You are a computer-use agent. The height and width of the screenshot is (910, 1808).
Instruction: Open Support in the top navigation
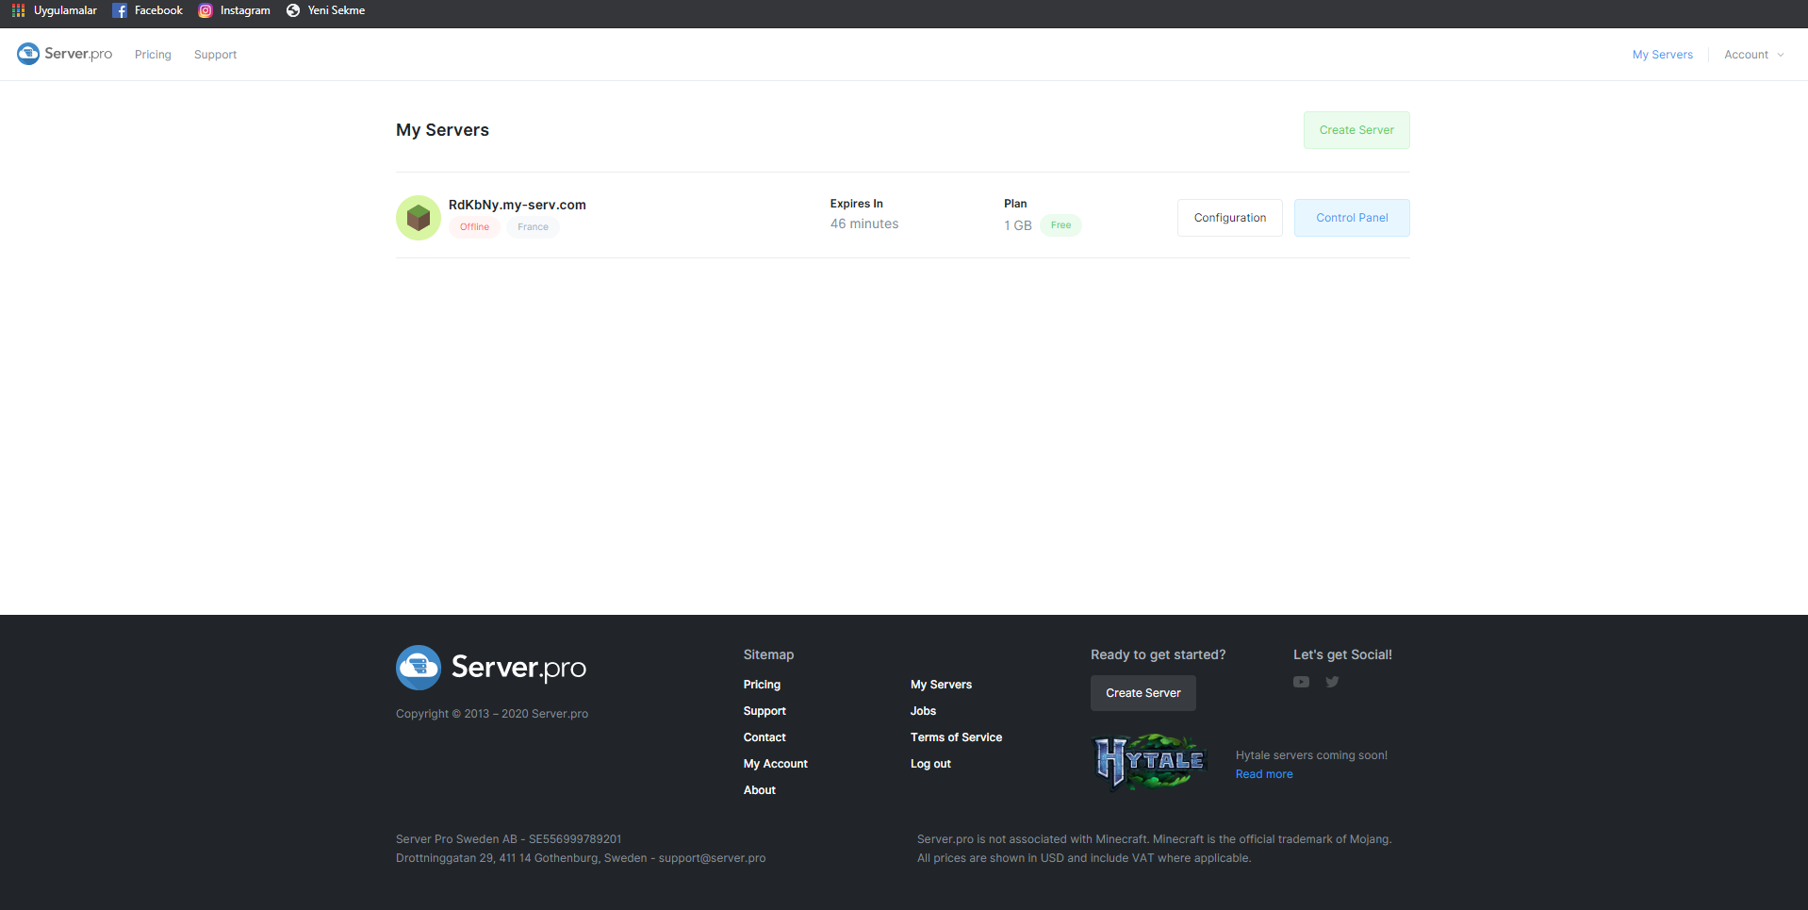(x=215, y=55)
